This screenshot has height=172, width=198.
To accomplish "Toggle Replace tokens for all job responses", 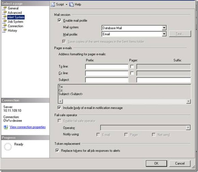I will [x=57, y=150].
